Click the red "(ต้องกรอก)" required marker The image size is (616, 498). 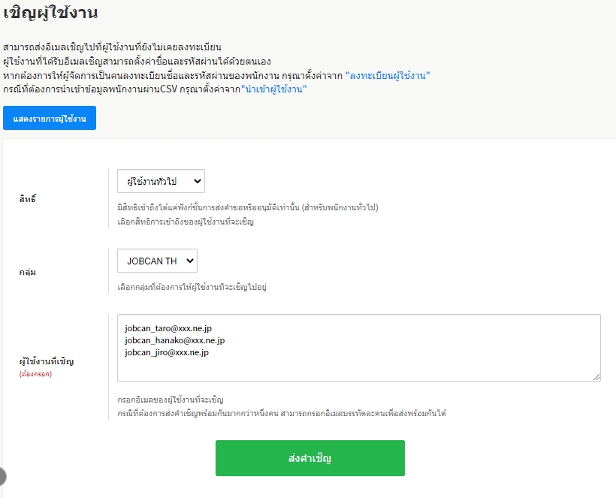(x=35, y=373)
